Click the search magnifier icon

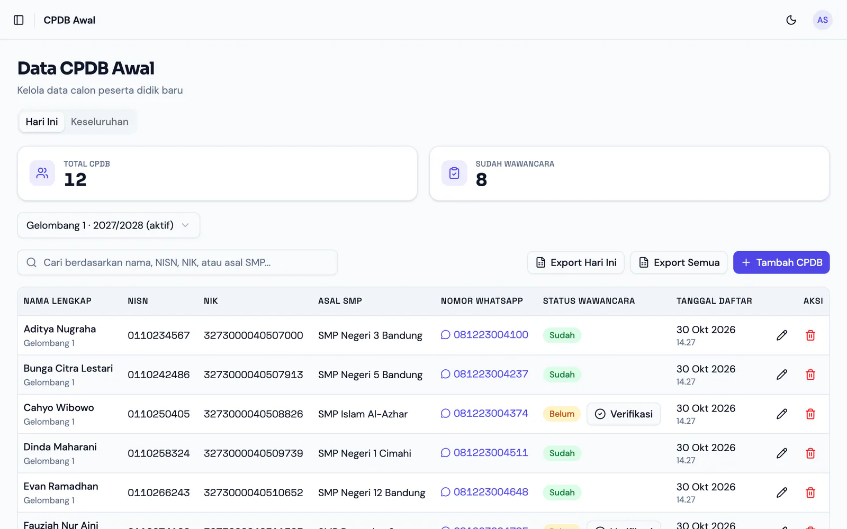tap(32, 262)
